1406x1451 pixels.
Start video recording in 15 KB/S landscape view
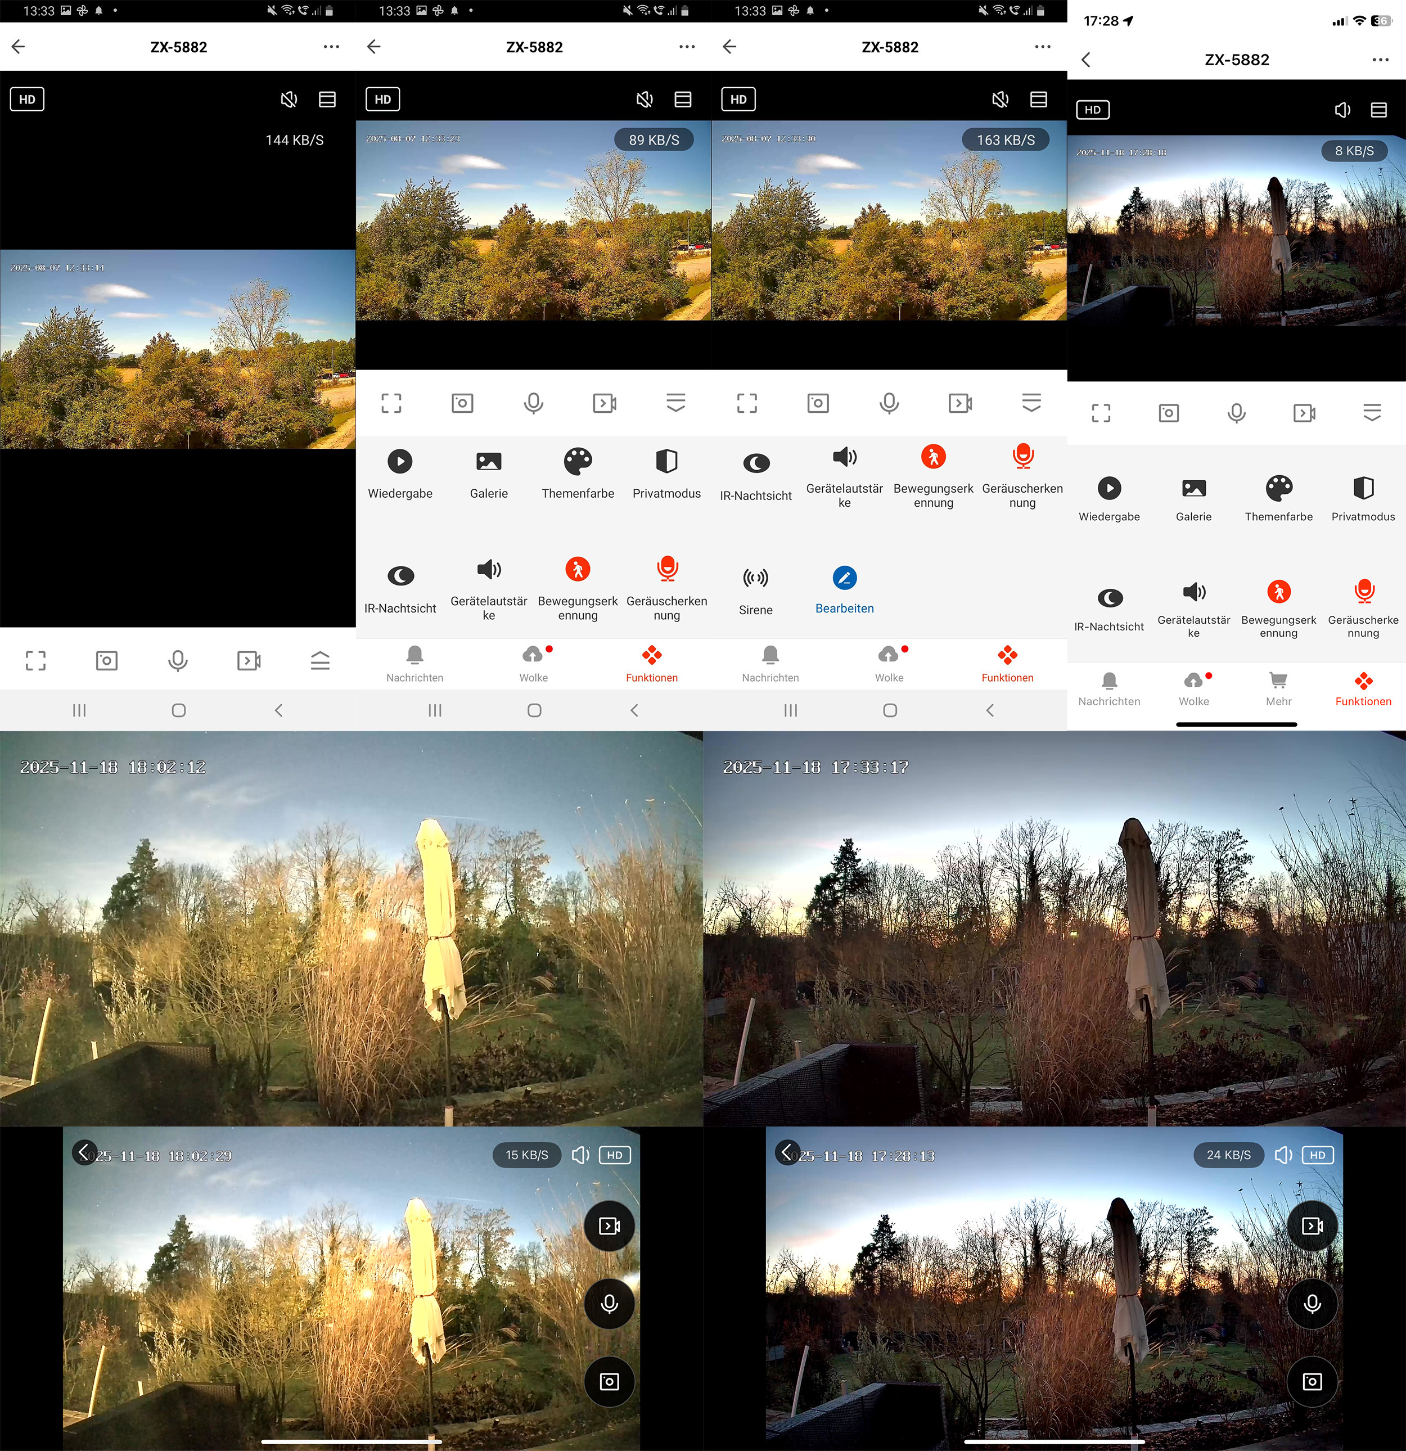(x=609, y=1227)
